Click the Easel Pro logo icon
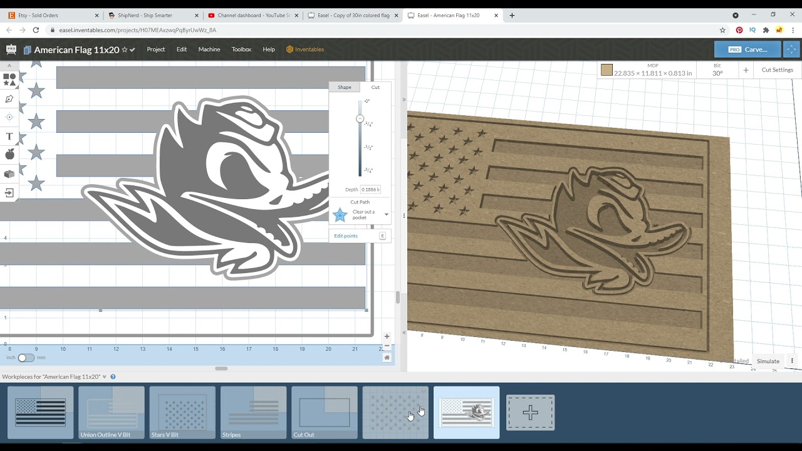 click(x=11, y=49)
